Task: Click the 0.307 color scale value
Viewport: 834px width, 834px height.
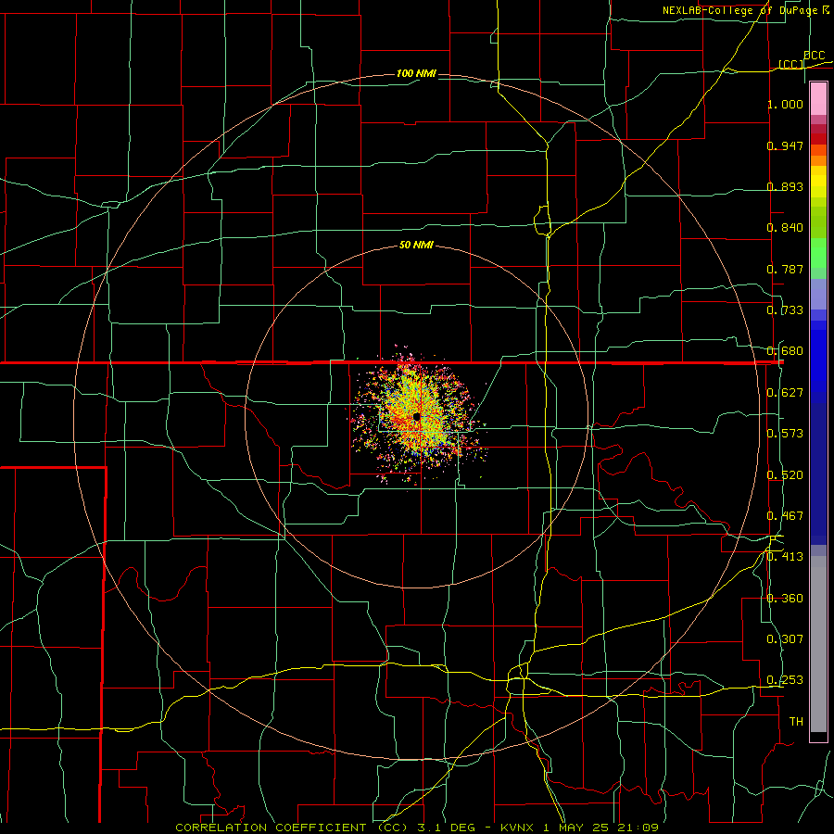Action: pyautogui.click(x=785, y=639)
